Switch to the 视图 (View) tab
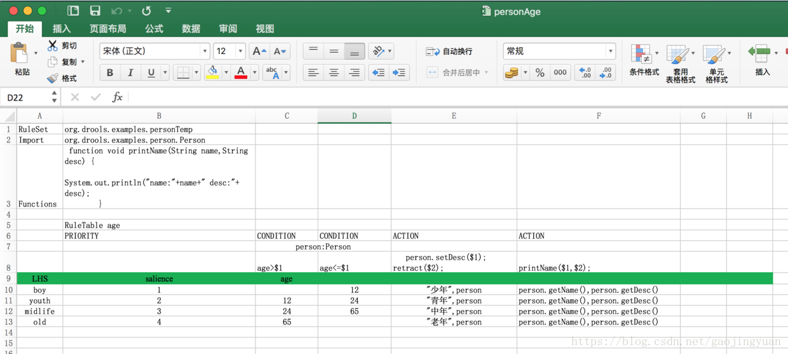Screen dimensions: 788x354 coord(264,29)
